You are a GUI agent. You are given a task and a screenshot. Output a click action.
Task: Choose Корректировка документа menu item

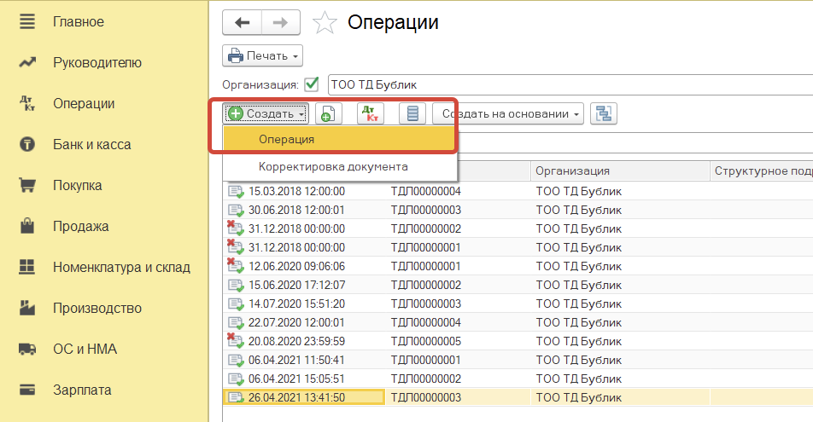pyautogui.click(x=333, y=166)
